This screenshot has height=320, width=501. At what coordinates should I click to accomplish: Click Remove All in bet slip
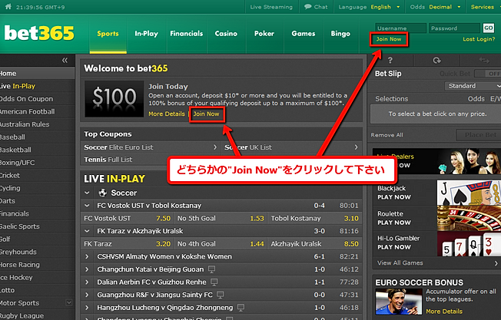click(x=387, y=135)
